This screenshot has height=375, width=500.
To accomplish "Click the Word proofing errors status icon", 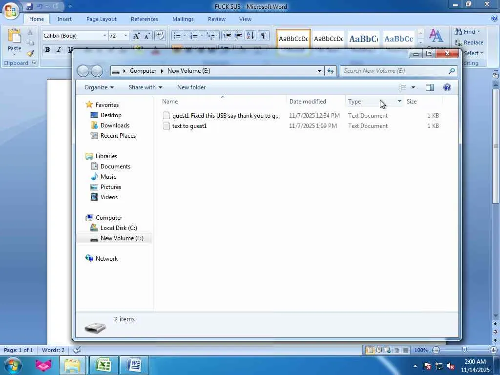I will [x=77, y=350].
